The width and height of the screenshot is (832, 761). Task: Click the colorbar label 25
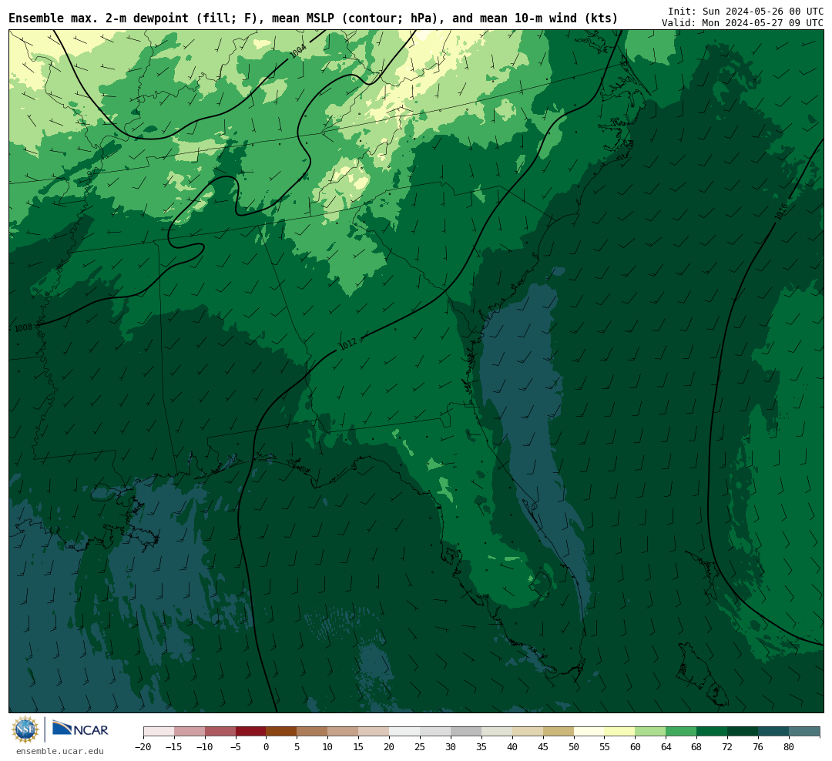[x=420, y=747]
